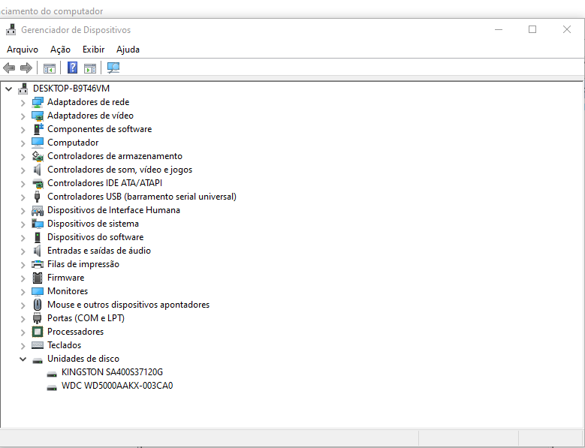
Task: Collapse the DESKTOP-B9T46VM root node
Action: [x=8, y=89]
